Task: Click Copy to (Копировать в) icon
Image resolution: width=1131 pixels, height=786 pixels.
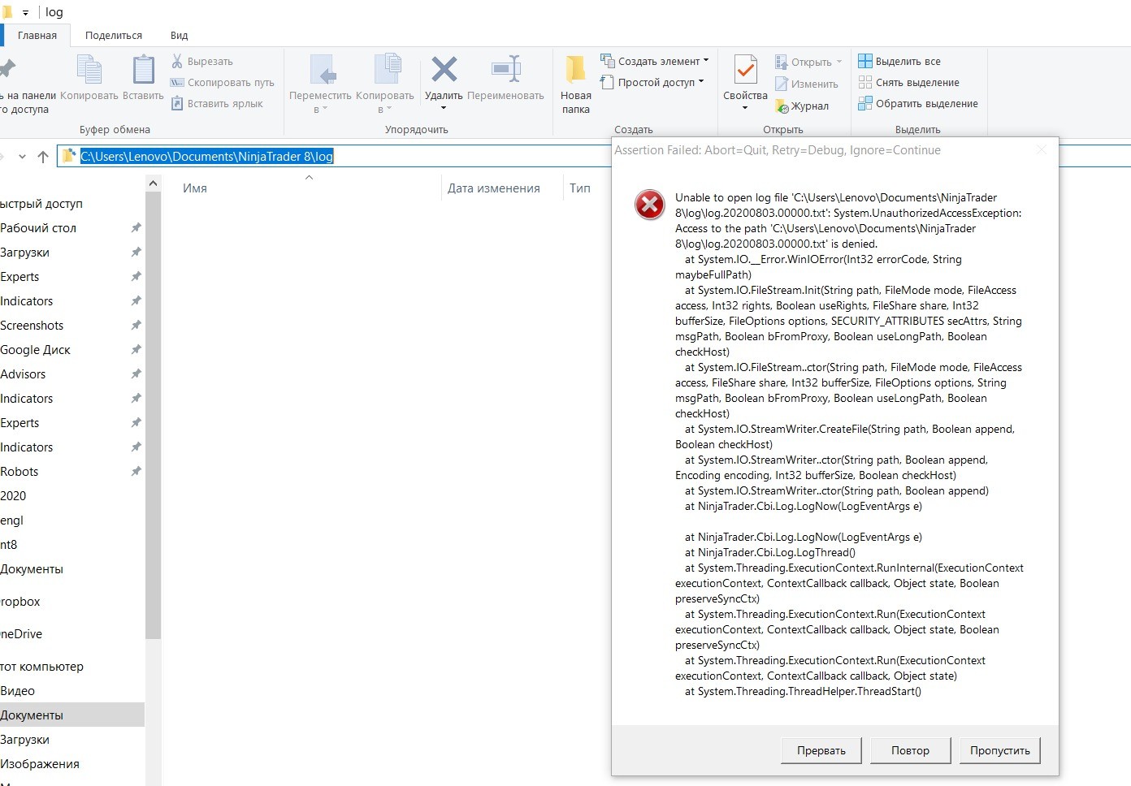Action: [387, 69]
